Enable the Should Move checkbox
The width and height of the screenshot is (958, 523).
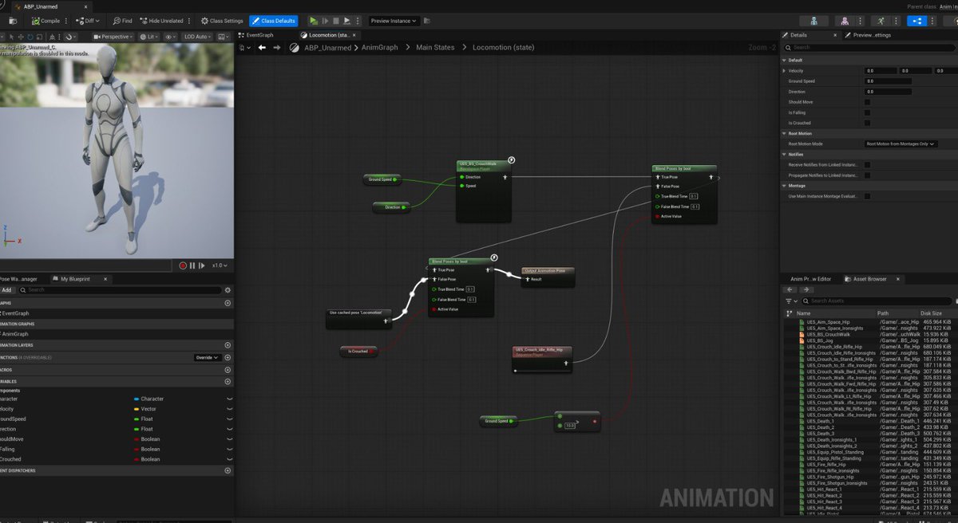pyautogui.click(x=868, y=102)
